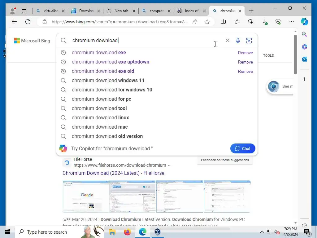Click the Microsoft Bing logo
Viewport: 317px width, 238px height.
(x=32, y=41)
